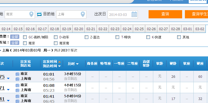Select date tab 02-25

[x=139, y=29]
